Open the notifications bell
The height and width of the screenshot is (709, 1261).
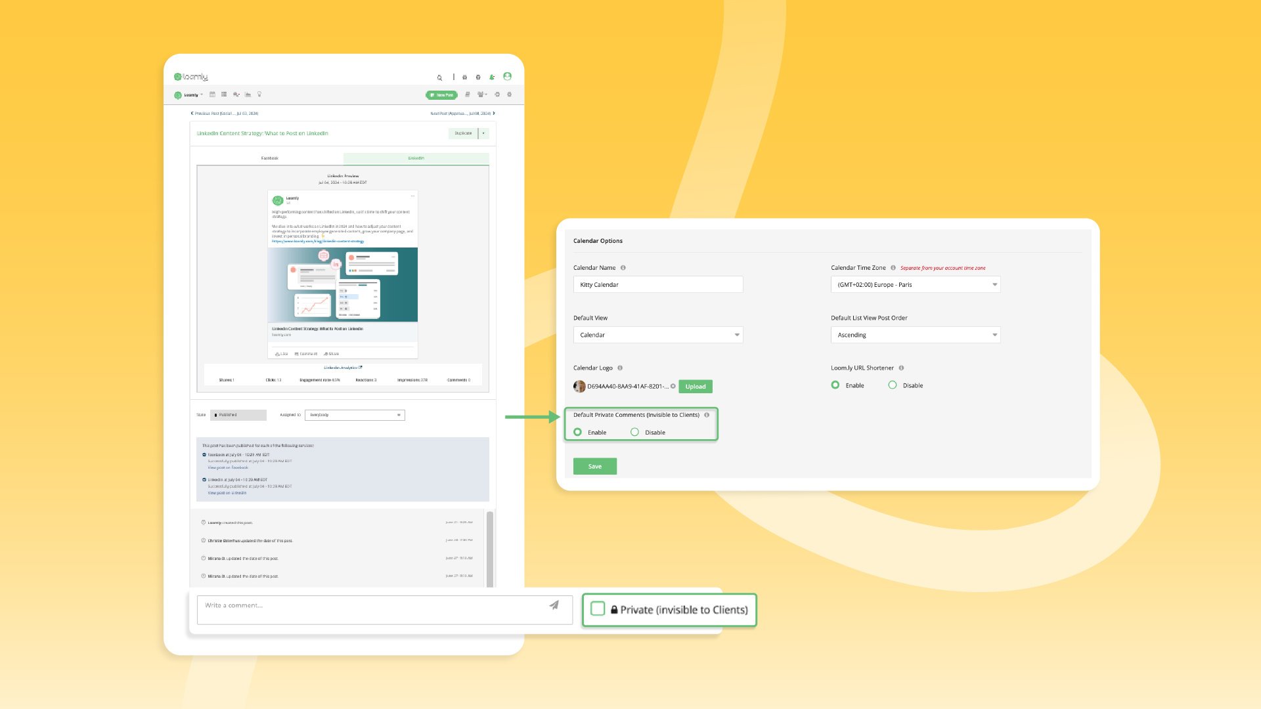point(491,77)
